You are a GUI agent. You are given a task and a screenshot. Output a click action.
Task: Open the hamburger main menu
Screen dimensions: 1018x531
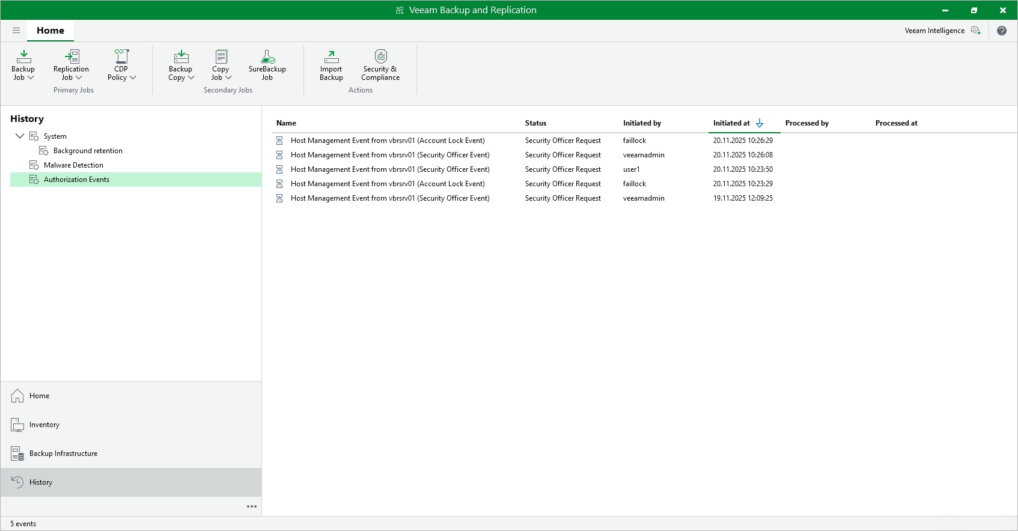[x=16, y=31]
